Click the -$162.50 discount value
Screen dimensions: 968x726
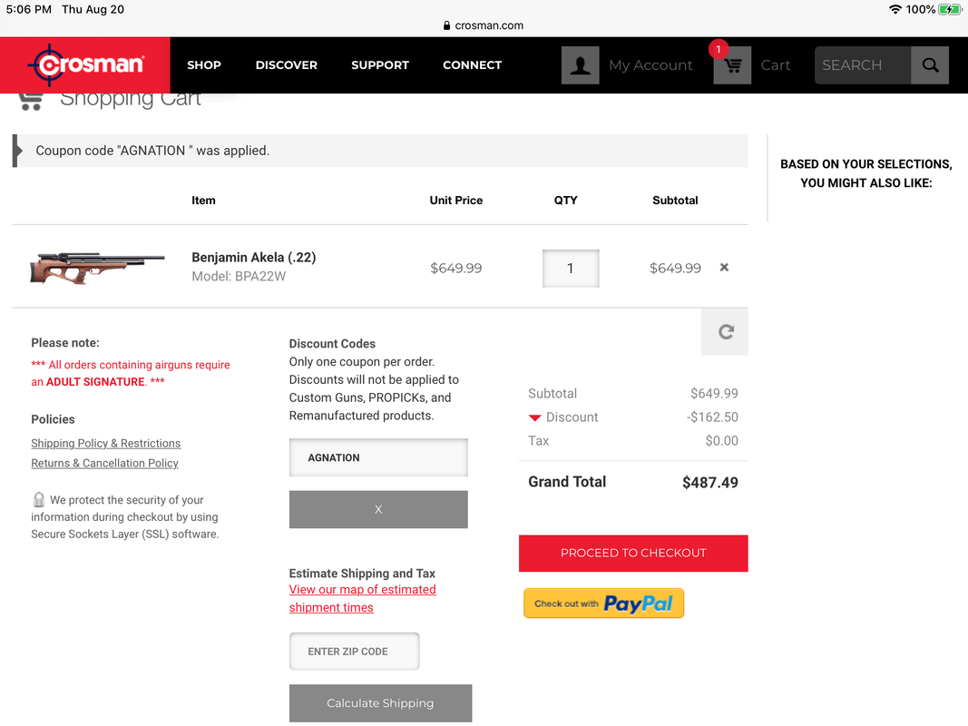712,417
